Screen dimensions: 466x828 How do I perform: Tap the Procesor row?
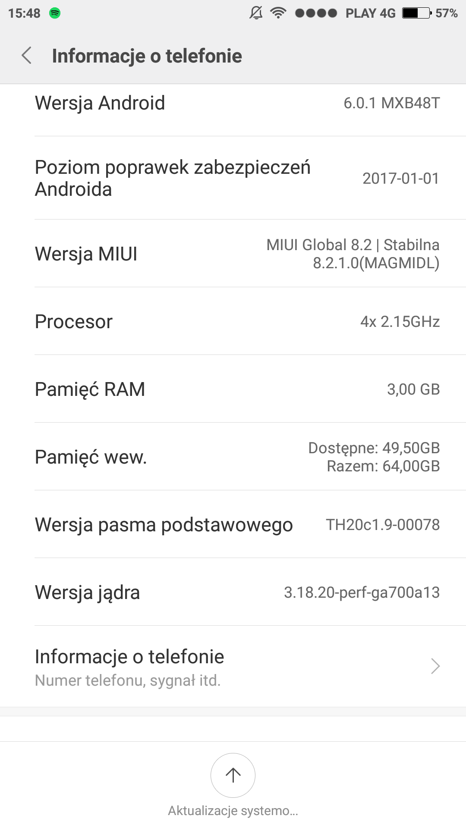(x=233, y=322)
